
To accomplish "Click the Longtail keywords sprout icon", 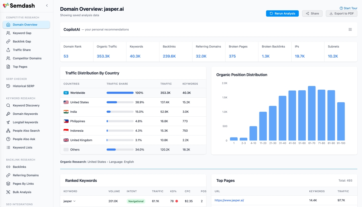I will [x=8, y=122].
